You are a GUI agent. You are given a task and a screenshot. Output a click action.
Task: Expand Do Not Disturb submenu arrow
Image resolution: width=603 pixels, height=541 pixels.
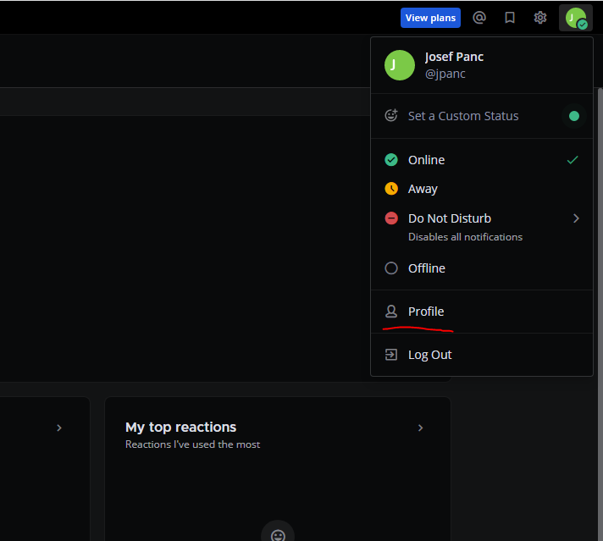(576, 218)
